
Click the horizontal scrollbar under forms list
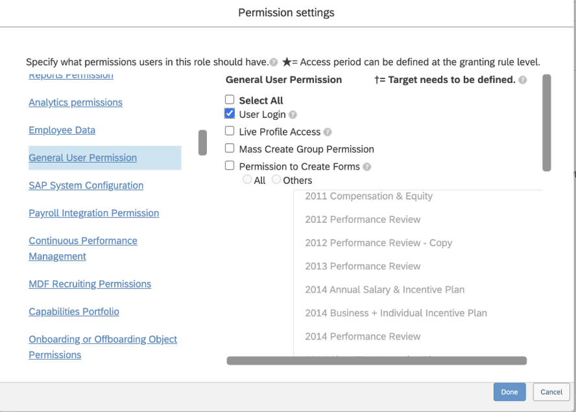point(376,361)
